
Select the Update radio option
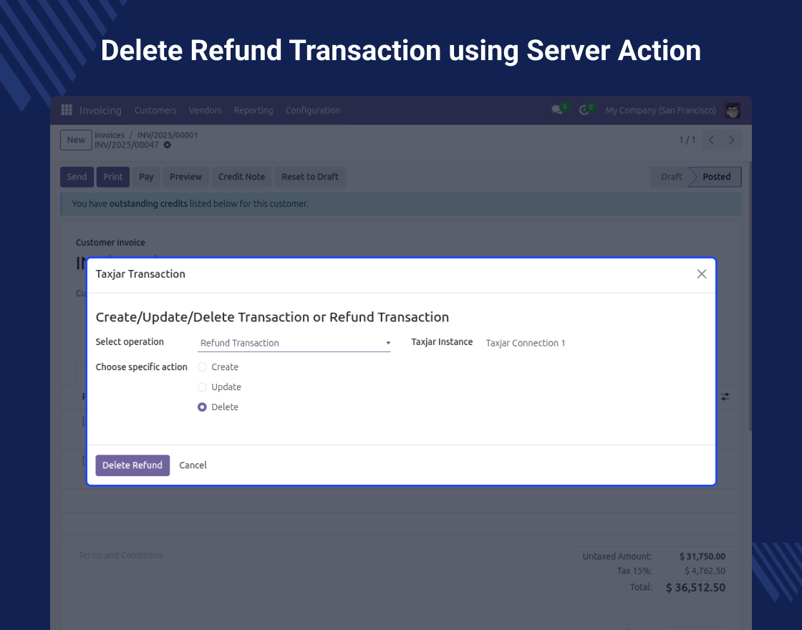[202, 387]
